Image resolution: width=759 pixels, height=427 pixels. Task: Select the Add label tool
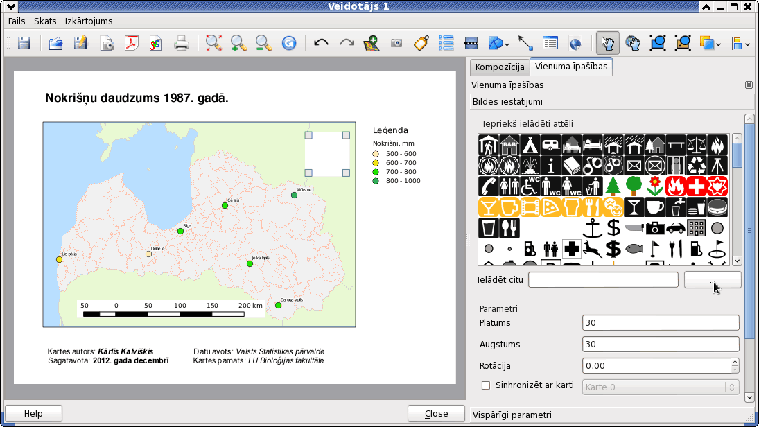point(421,44)
